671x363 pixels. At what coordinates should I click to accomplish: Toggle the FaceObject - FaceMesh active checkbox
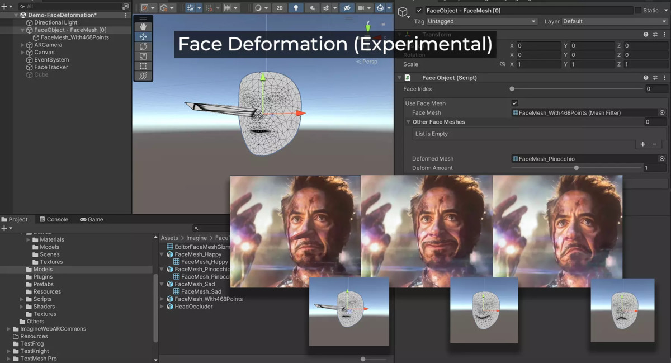(419, 10)
